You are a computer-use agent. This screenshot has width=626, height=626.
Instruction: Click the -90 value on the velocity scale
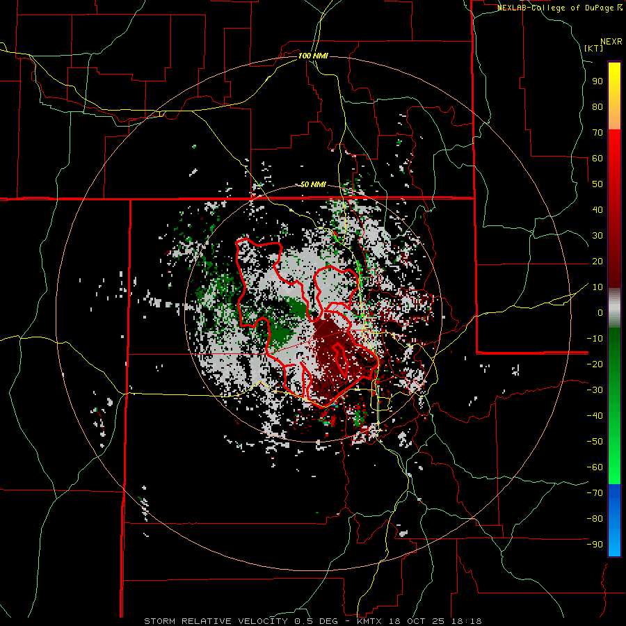pos(595,545)
